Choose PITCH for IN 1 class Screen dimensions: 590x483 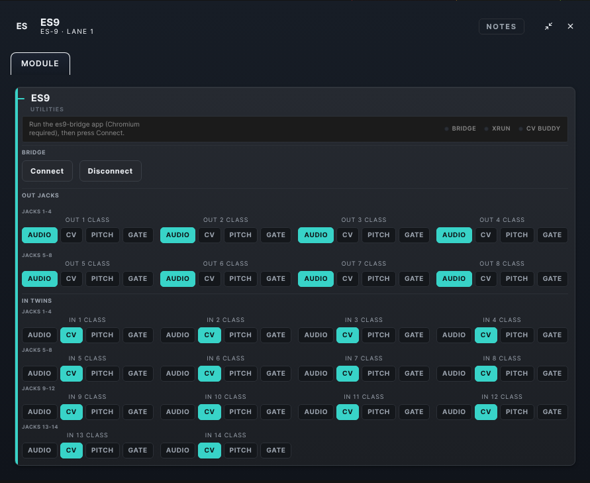(103, 335)
